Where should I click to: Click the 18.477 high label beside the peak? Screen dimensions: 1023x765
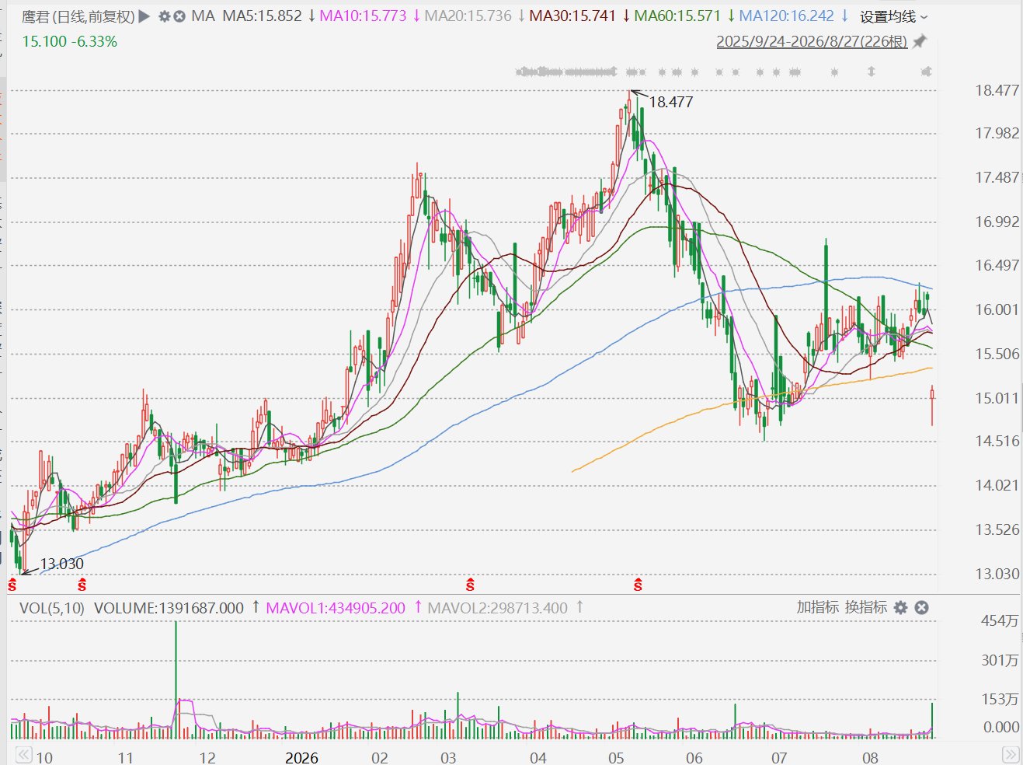671,102
